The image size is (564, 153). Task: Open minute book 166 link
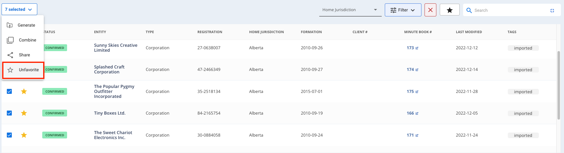click(x=412, y=113)
